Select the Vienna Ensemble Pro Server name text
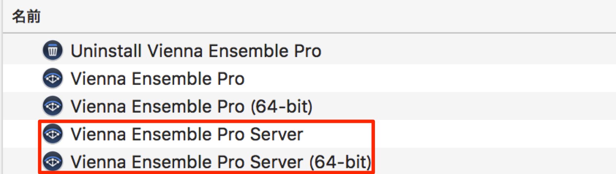Screen dimensions: 616x174 [x=187, y=134]
